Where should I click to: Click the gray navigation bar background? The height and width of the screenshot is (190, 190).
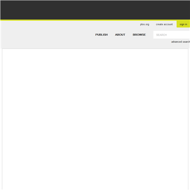click(x=47, y=35)
